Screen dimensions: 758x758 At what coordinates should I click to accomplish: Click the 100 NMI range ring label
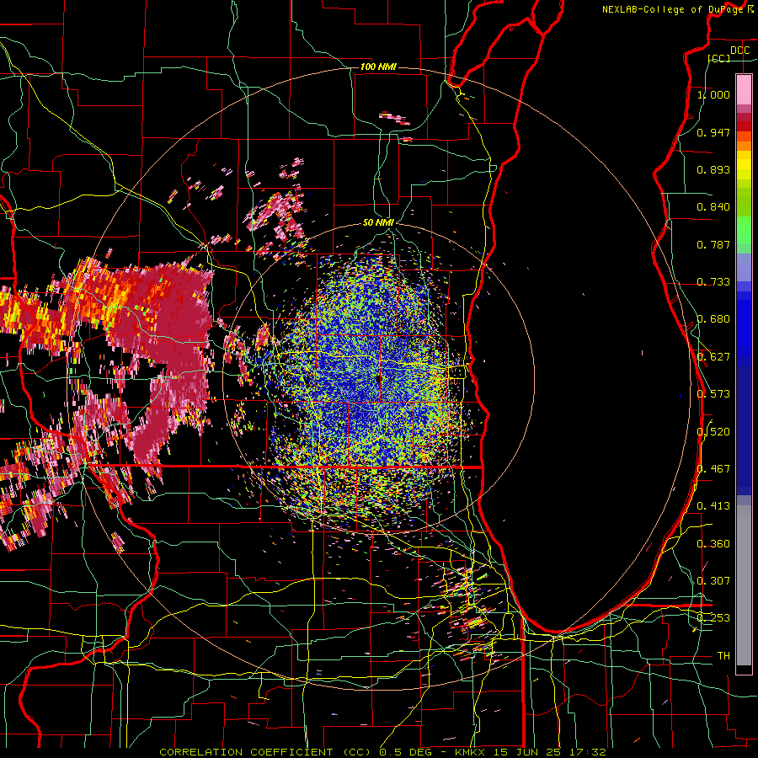[x=378, y=67]
